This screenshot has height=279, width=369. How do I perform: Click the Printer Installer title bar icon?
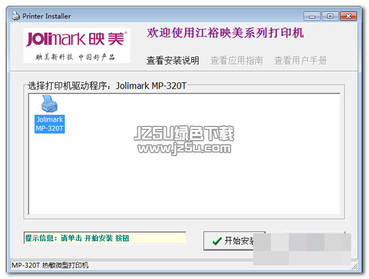pos(16,16)
